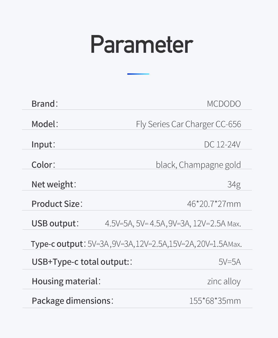Screen dimensions: 278x338
Task: Click the 46*20.7*27mm value
Action: pos(214,204)
